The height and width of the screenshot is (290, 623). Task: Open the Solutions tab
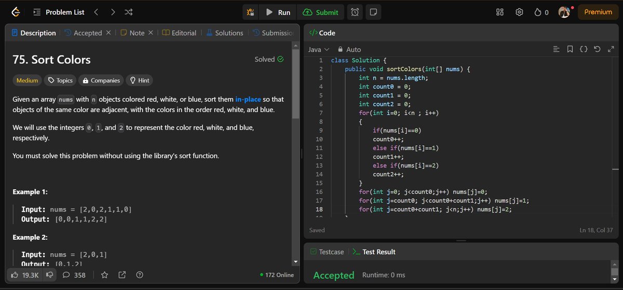click(224, 33)
